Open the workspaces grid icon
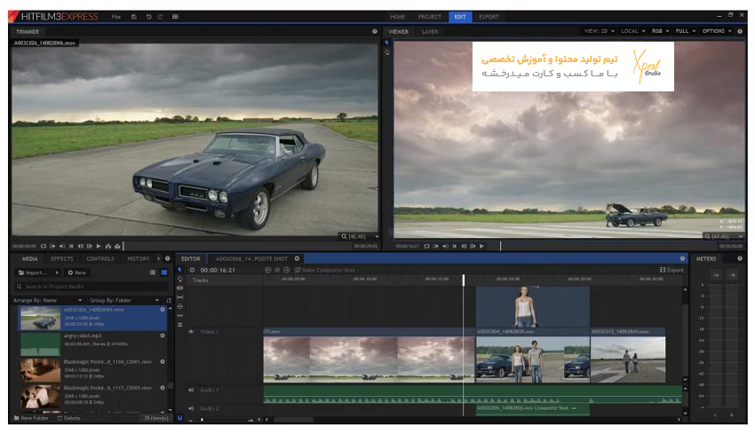755x434 pixels. (175, 17)
